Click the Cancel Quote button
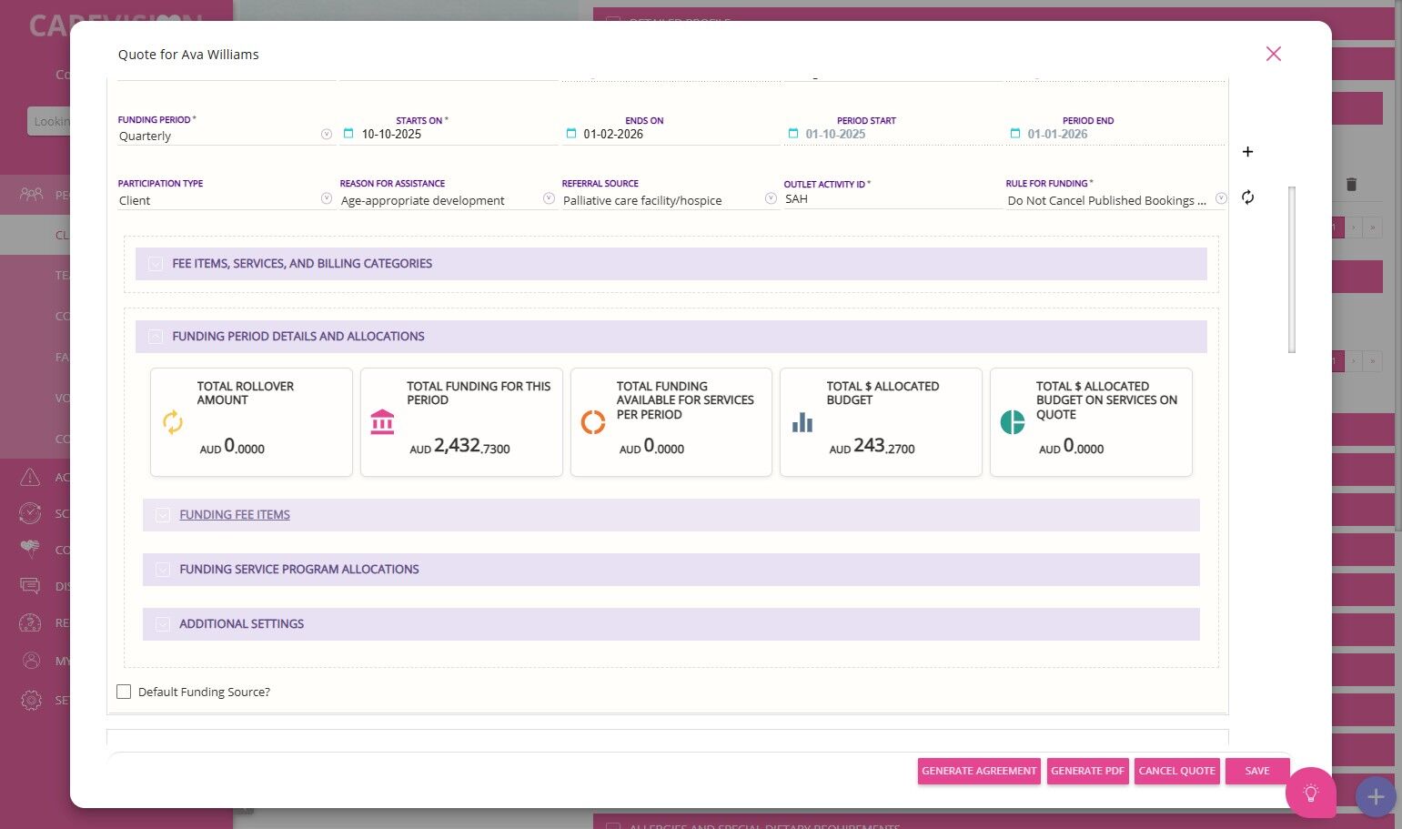 [x=1177, y=771]
